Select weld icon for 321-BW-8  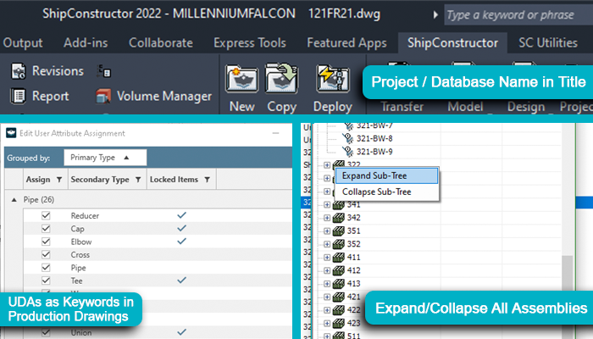coord(347,138)
